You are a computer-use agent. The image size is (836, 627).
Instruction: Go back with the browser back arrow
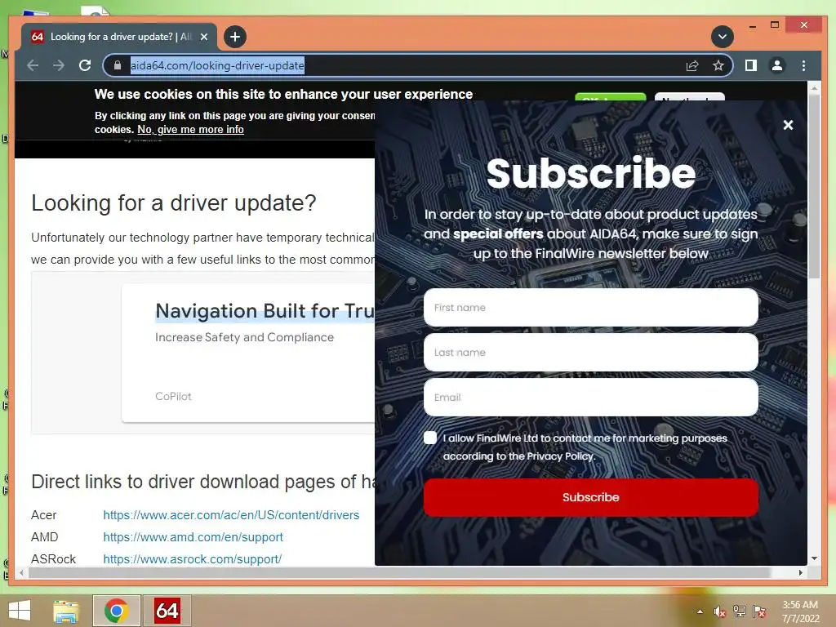click(33, 65)
